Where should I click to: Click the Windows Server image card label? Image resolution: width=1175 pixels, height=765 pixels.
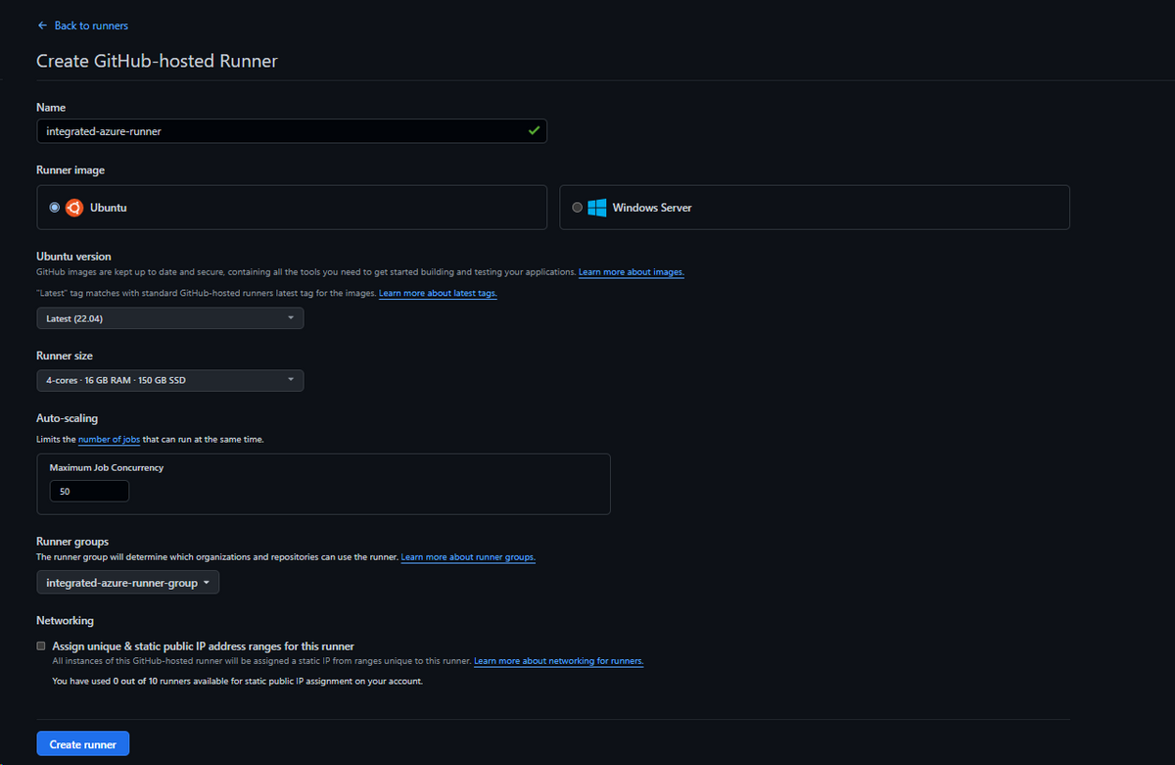click(652, 208)
